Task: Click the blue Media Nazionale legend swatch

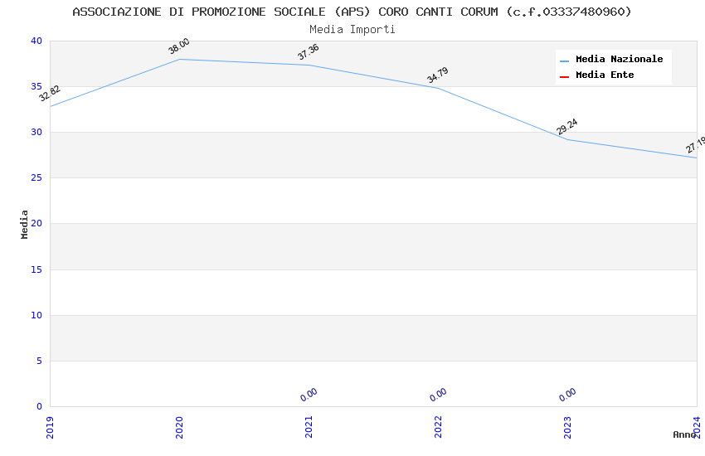Action: (565, 61)
